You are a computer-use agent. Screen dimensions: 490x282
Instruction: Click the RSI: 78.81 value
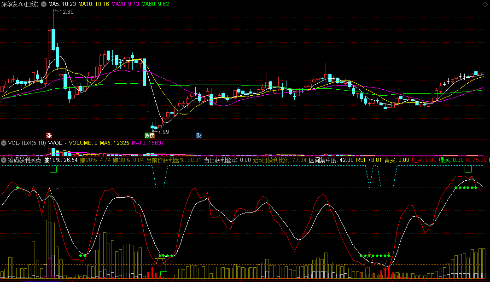tap(369, 160)
